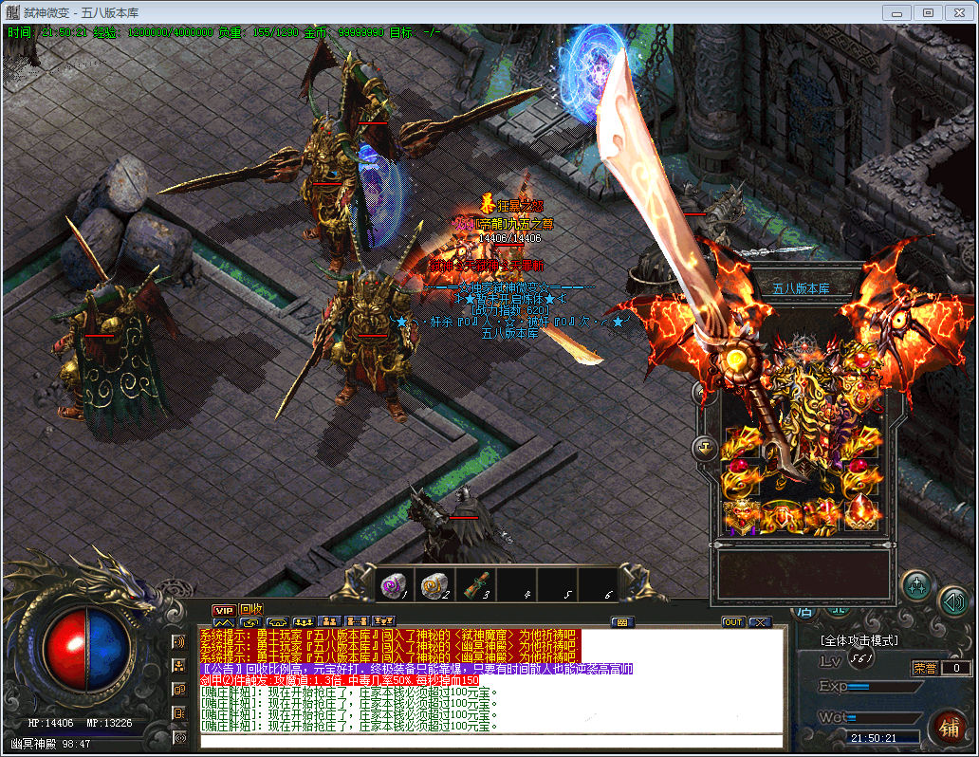Image resolution: width=979 pixels, height=757 pixels.
Task: Select the upper-left golden bracelet slot
Action: (x=741, y=443)
